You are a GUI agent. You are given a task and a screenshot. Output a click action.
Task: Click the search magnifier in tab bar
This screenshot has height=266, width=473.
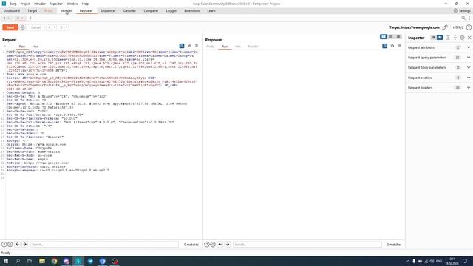(463, 18)
